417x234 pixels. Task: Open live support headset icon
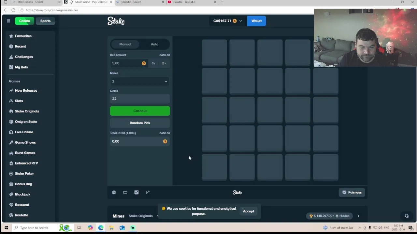coord(407,216)
